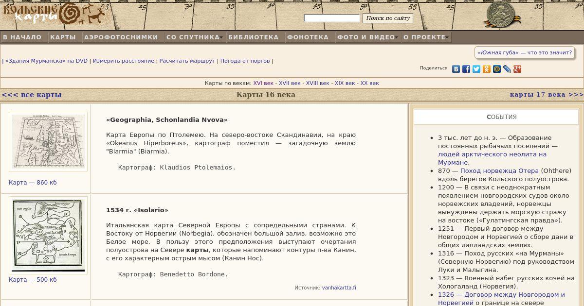The width and height of the screenshot is (584, 306).
Task: Go to XIX век maps
Action: pyautogui.click(x=345, y=84)
